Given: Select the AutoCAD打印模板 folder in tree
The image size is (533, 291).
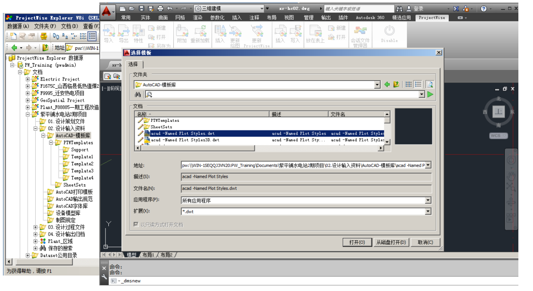Looking at the screenshot, I should coord(74,192).
